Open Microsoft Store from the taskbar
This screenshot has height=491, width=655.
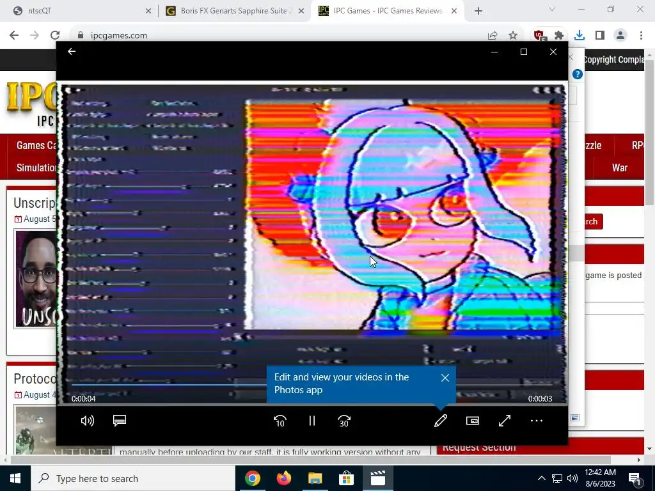346,478
